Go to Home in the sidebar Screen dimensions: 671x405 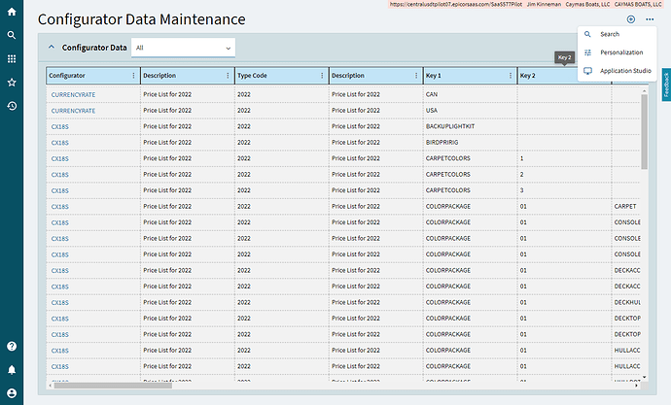[x=12, y=12]
